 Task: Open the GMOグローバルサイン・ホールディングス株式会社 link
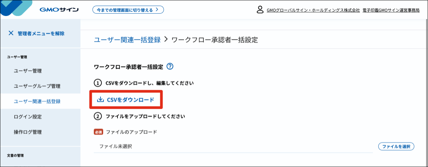click(x=313, y=10)
